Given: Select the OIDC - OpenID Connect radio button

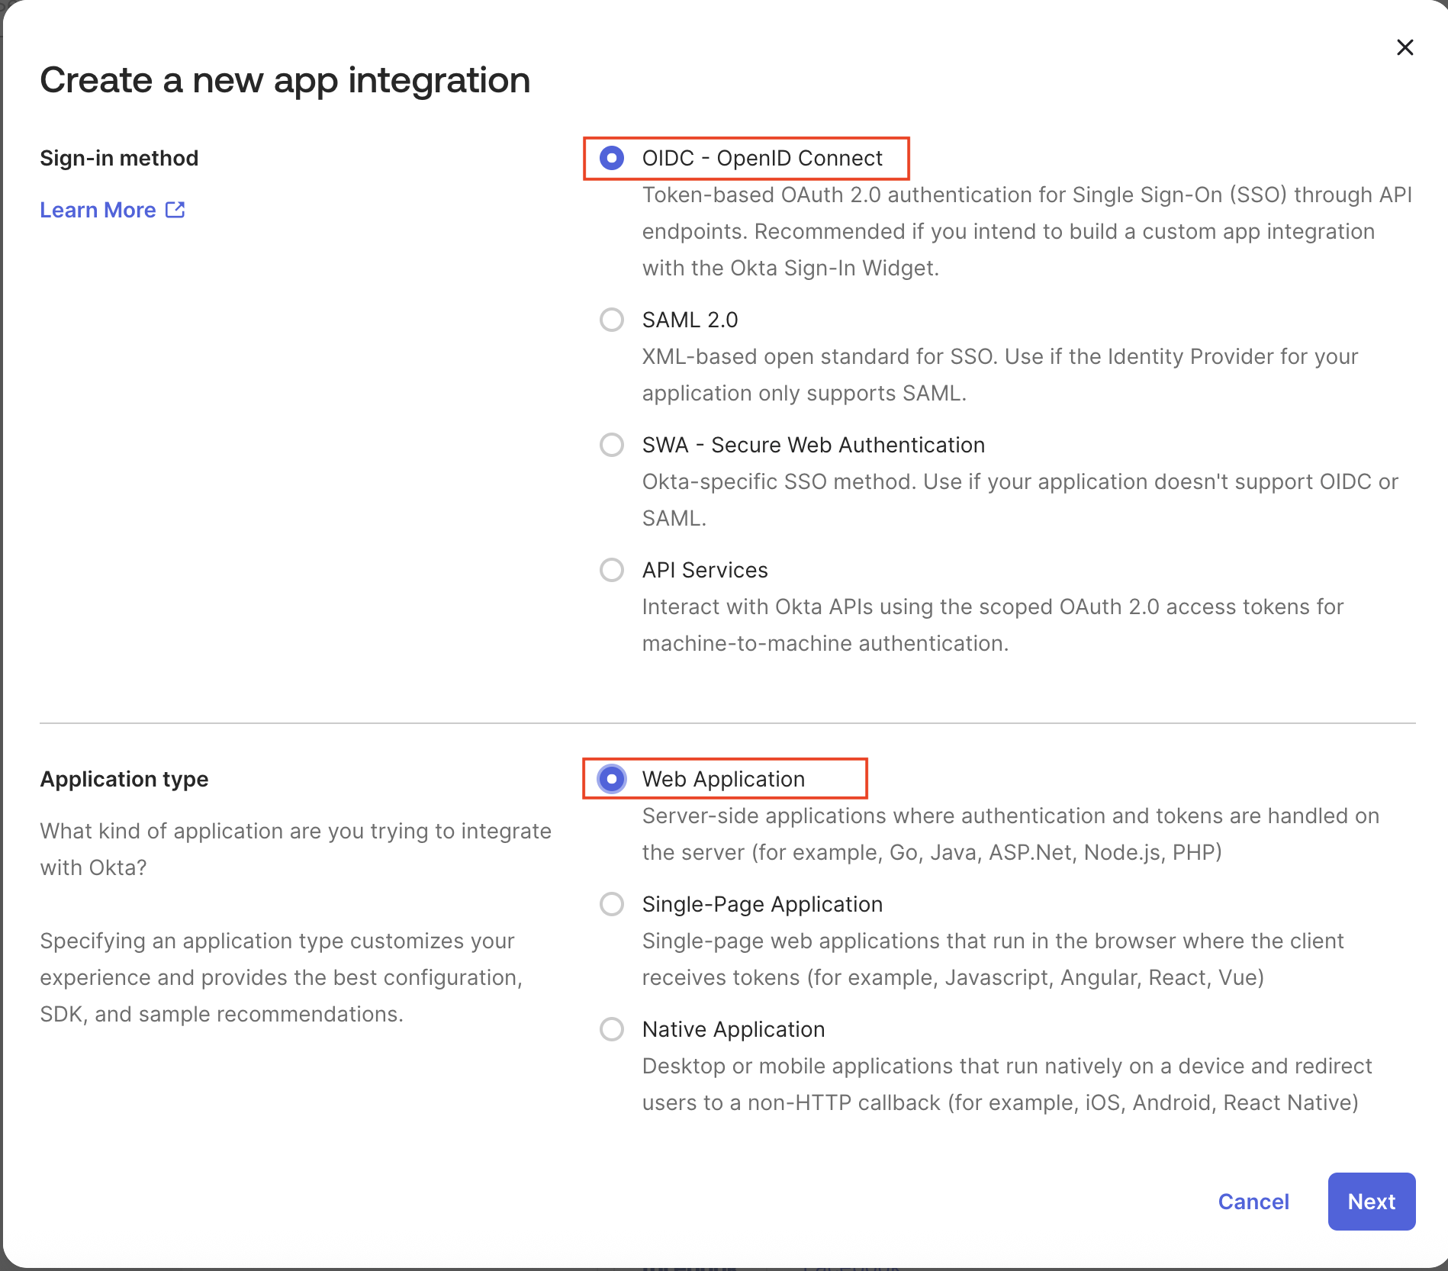Looking at the screenshot, I should tap(612, 158).
